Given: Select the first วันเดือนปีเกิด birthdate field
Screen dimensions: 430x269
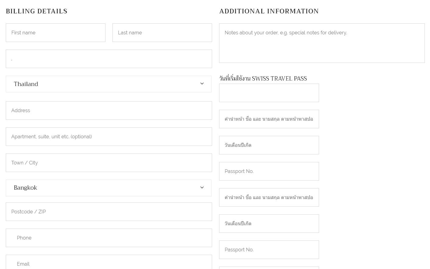Looking at the screenshot, I should (x=269, y=145).
